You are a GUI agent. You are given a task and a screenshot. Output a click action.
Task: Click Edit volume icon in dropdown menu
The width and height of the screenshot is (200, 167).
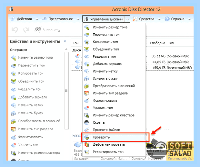click(x=87, y=152)
